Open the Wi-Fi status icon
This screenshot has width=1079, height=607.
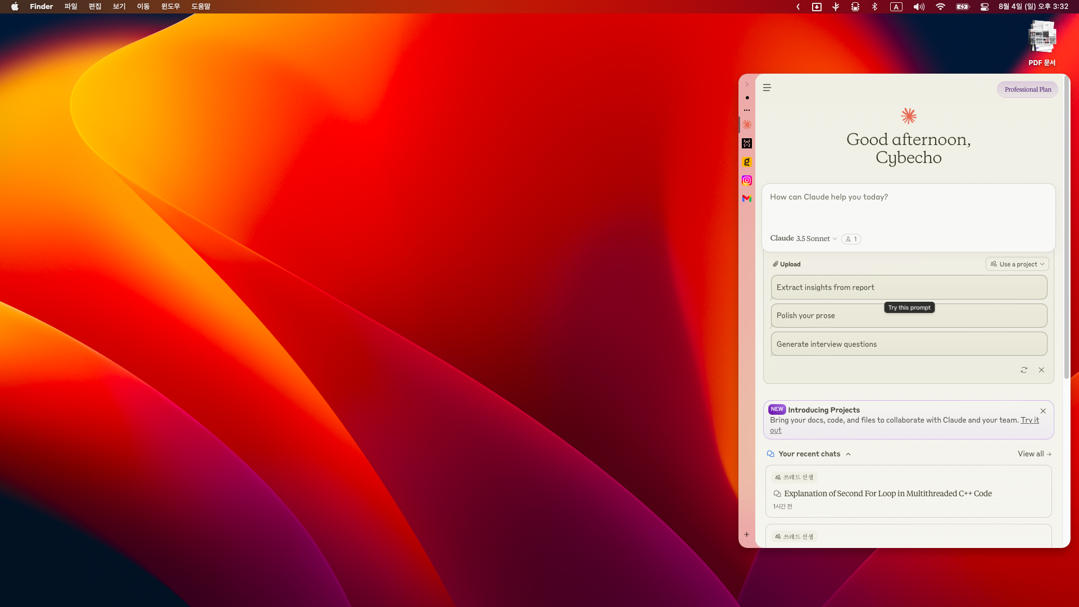(x=940, y=7)
